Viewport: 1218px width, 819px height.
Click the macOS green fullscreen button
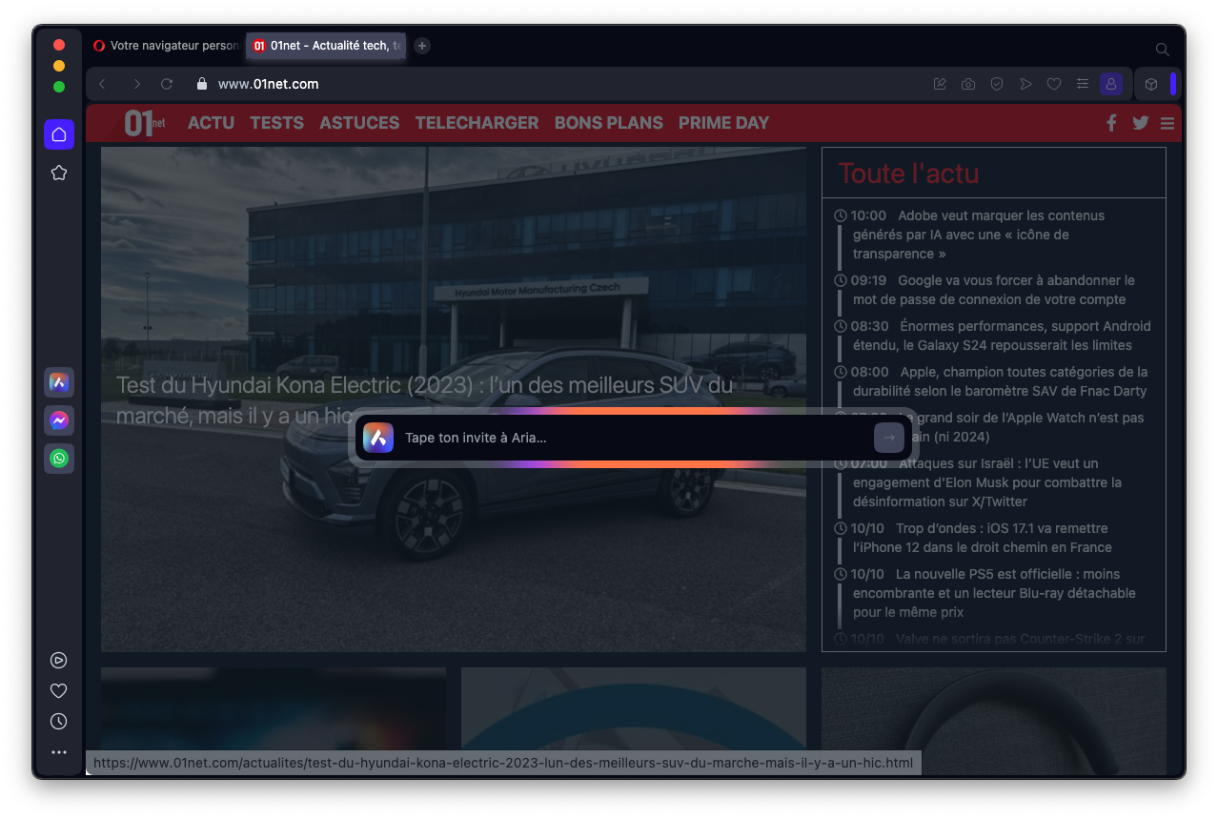[59, 87]
